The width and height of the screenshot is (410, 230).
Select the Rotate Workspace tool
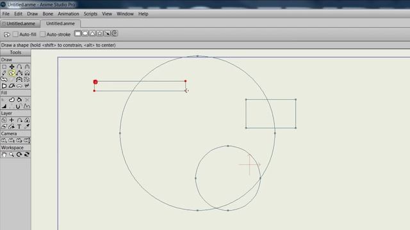click(19, 155)
